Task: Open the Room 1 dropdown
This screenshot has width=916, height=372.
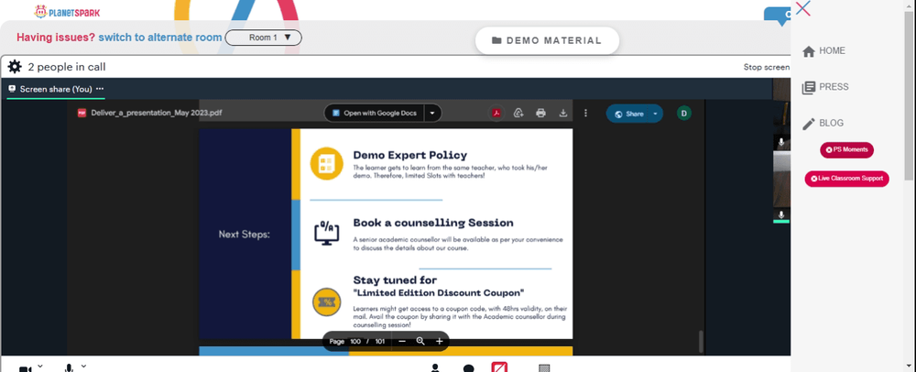Action: point(264,38)
